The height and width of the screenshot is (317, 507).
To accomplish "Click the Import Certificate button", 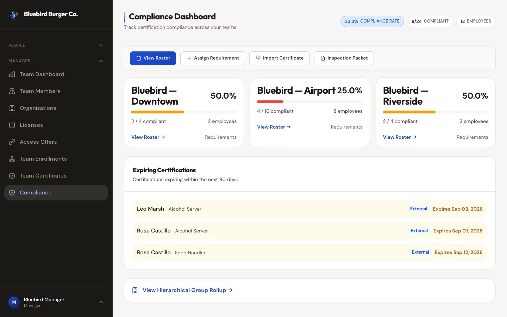I will point(280,58).
